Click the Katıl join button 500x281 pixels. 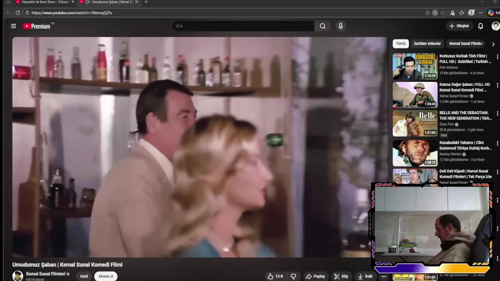(x=84, y=276)
